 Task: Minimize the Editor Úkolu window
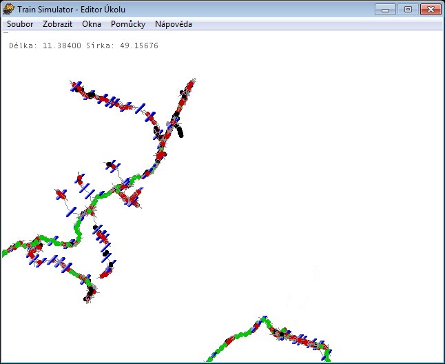(x=385, y=10)
